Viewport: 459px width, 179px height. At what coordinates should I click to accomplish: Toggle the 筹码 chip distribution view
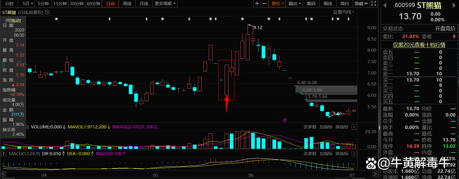coord(311,3)
